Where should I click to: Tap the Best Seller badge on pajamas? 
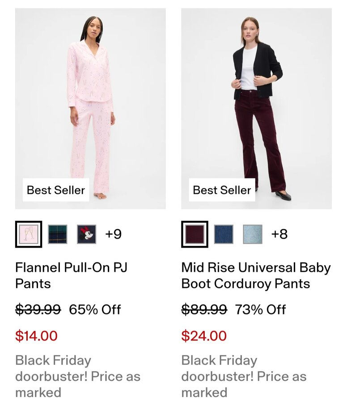[x=56, y=190]
